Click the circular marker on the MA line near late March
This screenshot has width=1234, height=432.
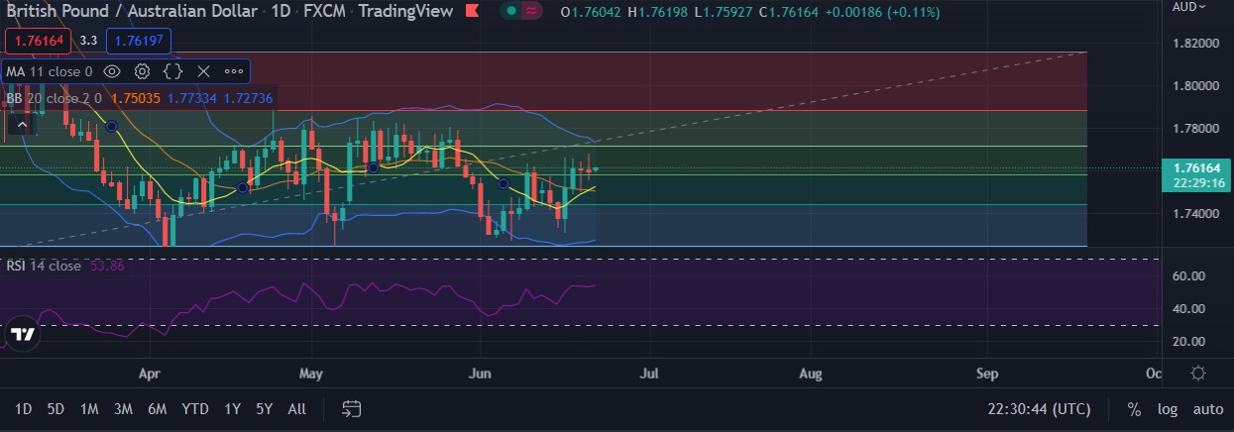111,126
